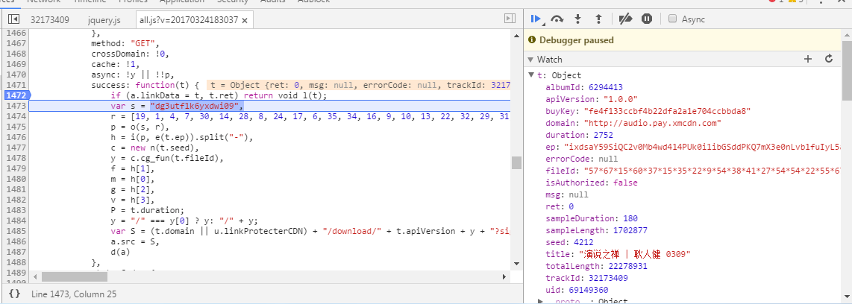Click line number 1478 in the gutter

pyautogui.click(x=16, y=158)
